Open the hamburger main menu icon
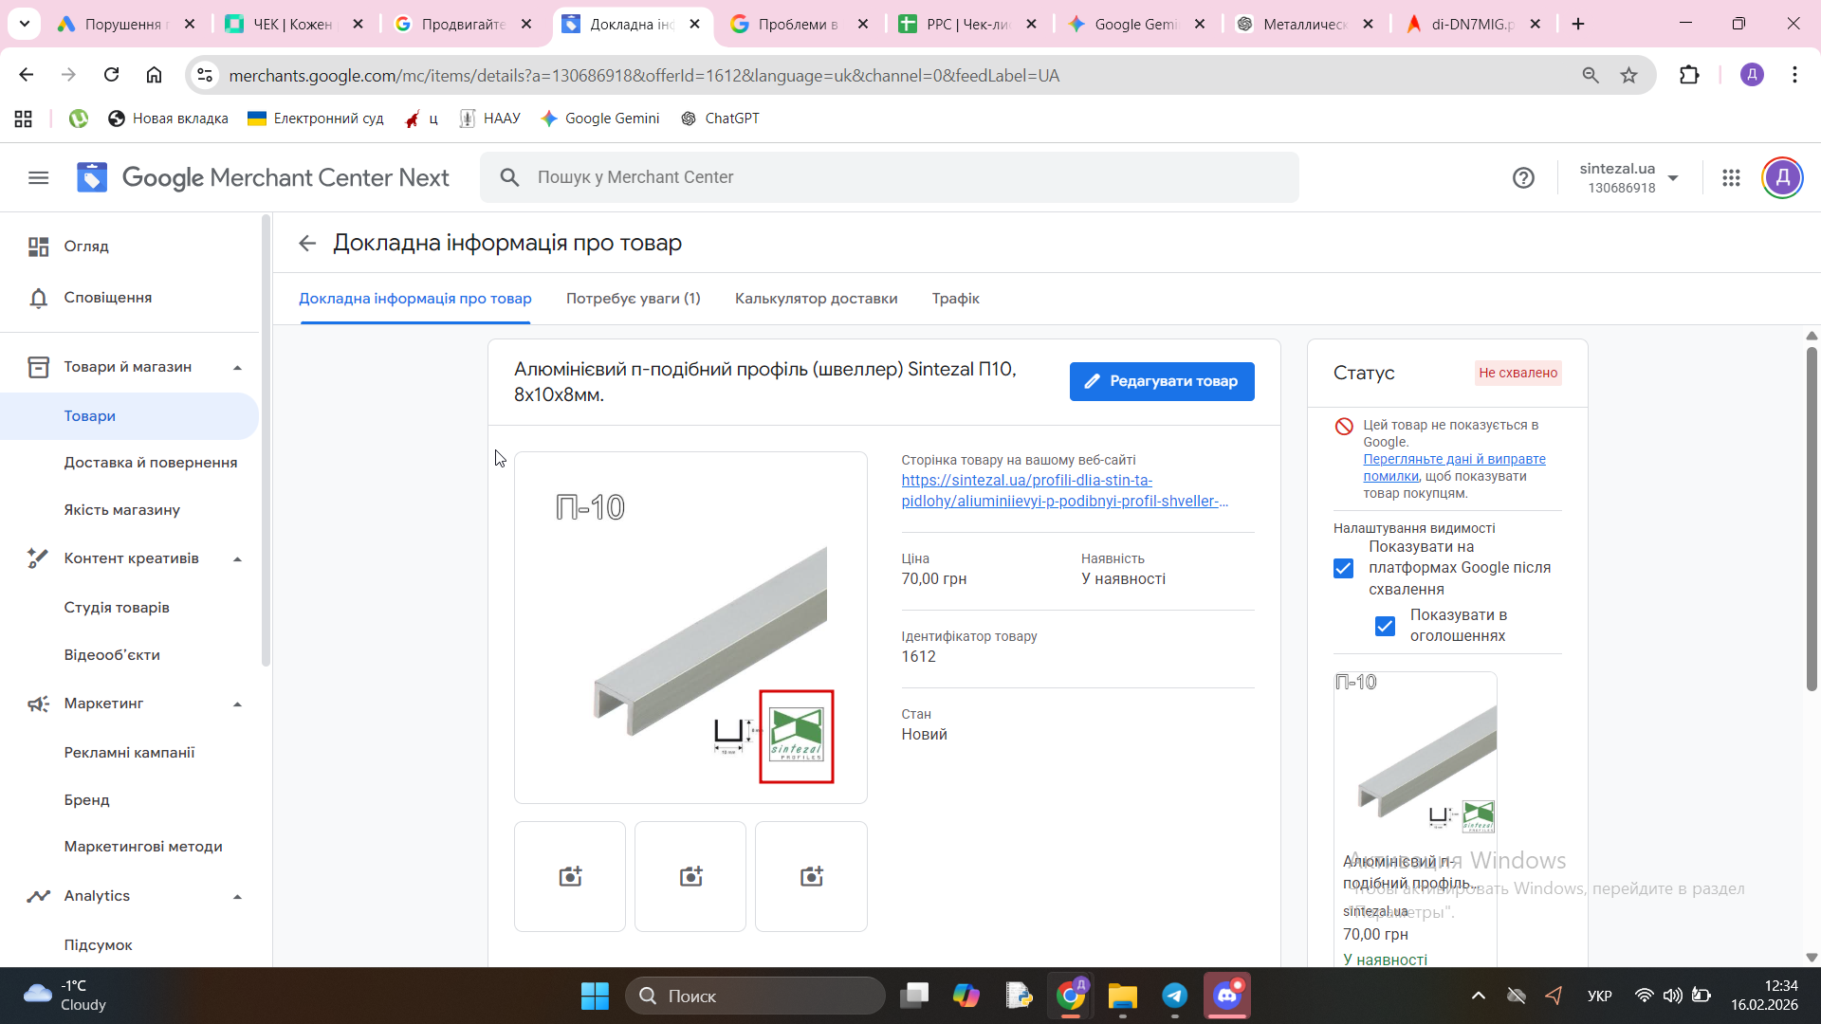 (x=38, y=177)
